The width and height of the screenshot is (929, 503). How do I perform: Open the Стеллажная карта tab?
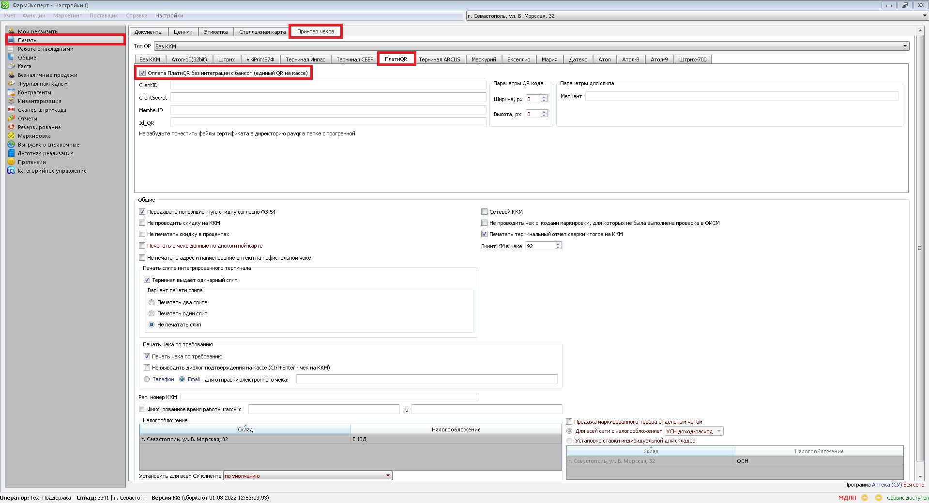point(262,32)
